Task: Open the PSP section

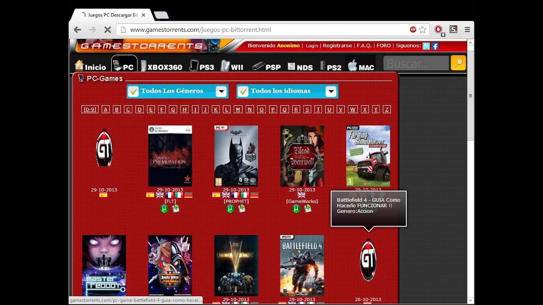Action: pos(266,67)
